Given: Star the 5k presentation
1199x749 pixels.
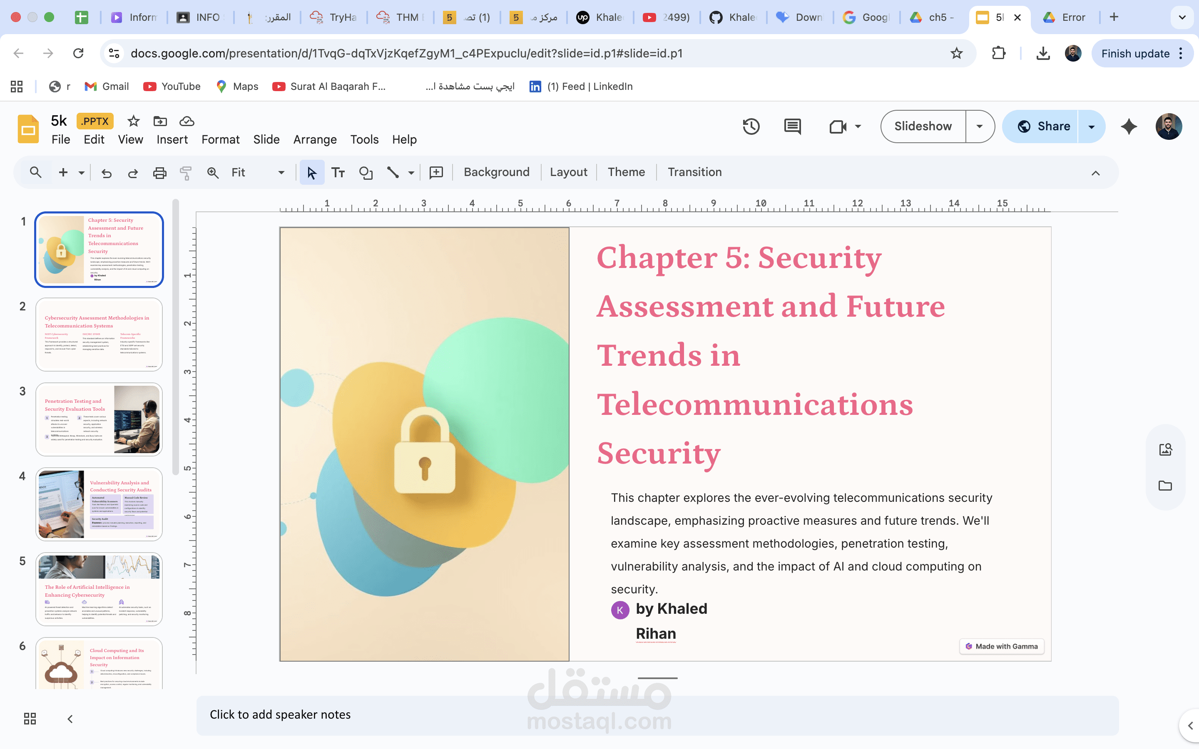Looking at the screenshot, I should click(133, 121).
